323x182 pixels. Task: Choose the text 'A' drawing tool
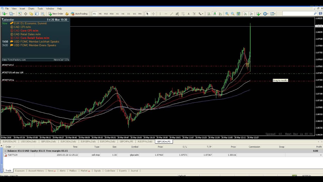[x=189, y=14]
